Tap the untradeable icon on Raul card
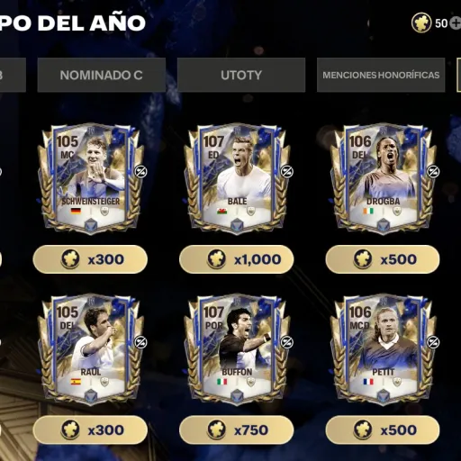 pyautogui.click(x=140, y=342)
